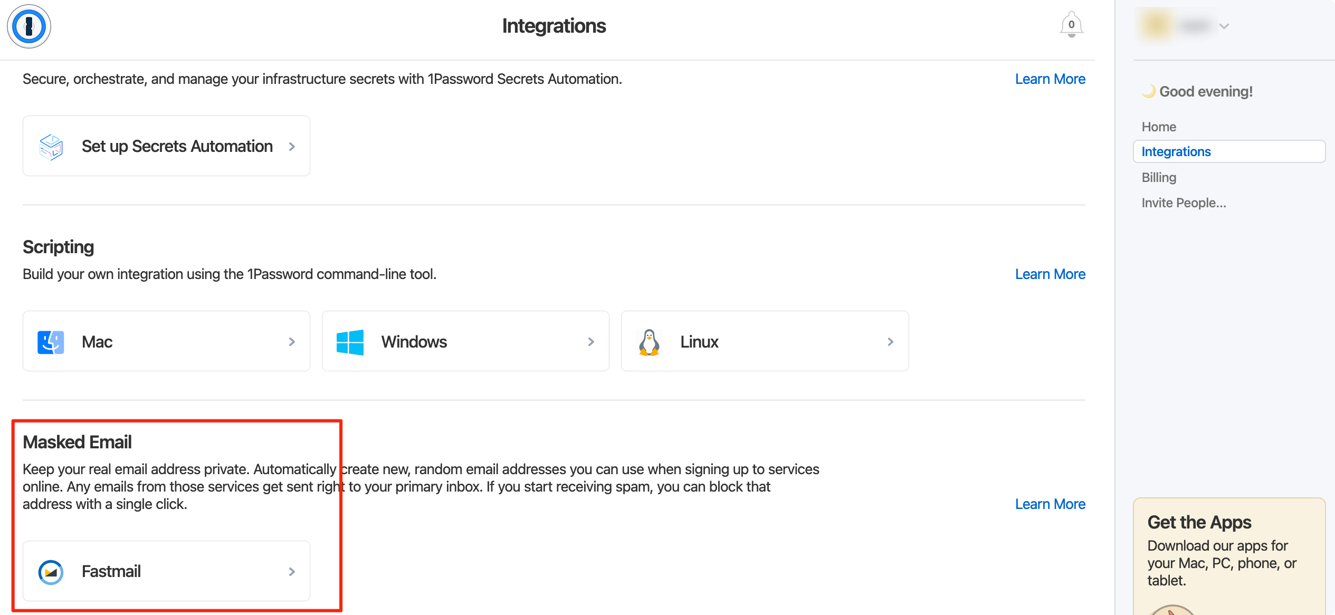Click the chevron on the Windows card
The image size is (1335, 615).
591,342
